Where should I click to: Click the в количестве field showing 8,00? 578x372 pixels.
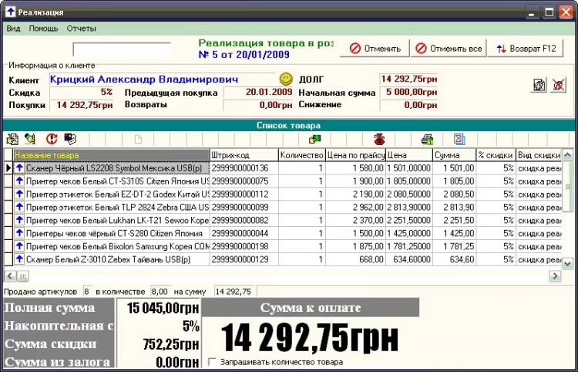click(160, 292)
